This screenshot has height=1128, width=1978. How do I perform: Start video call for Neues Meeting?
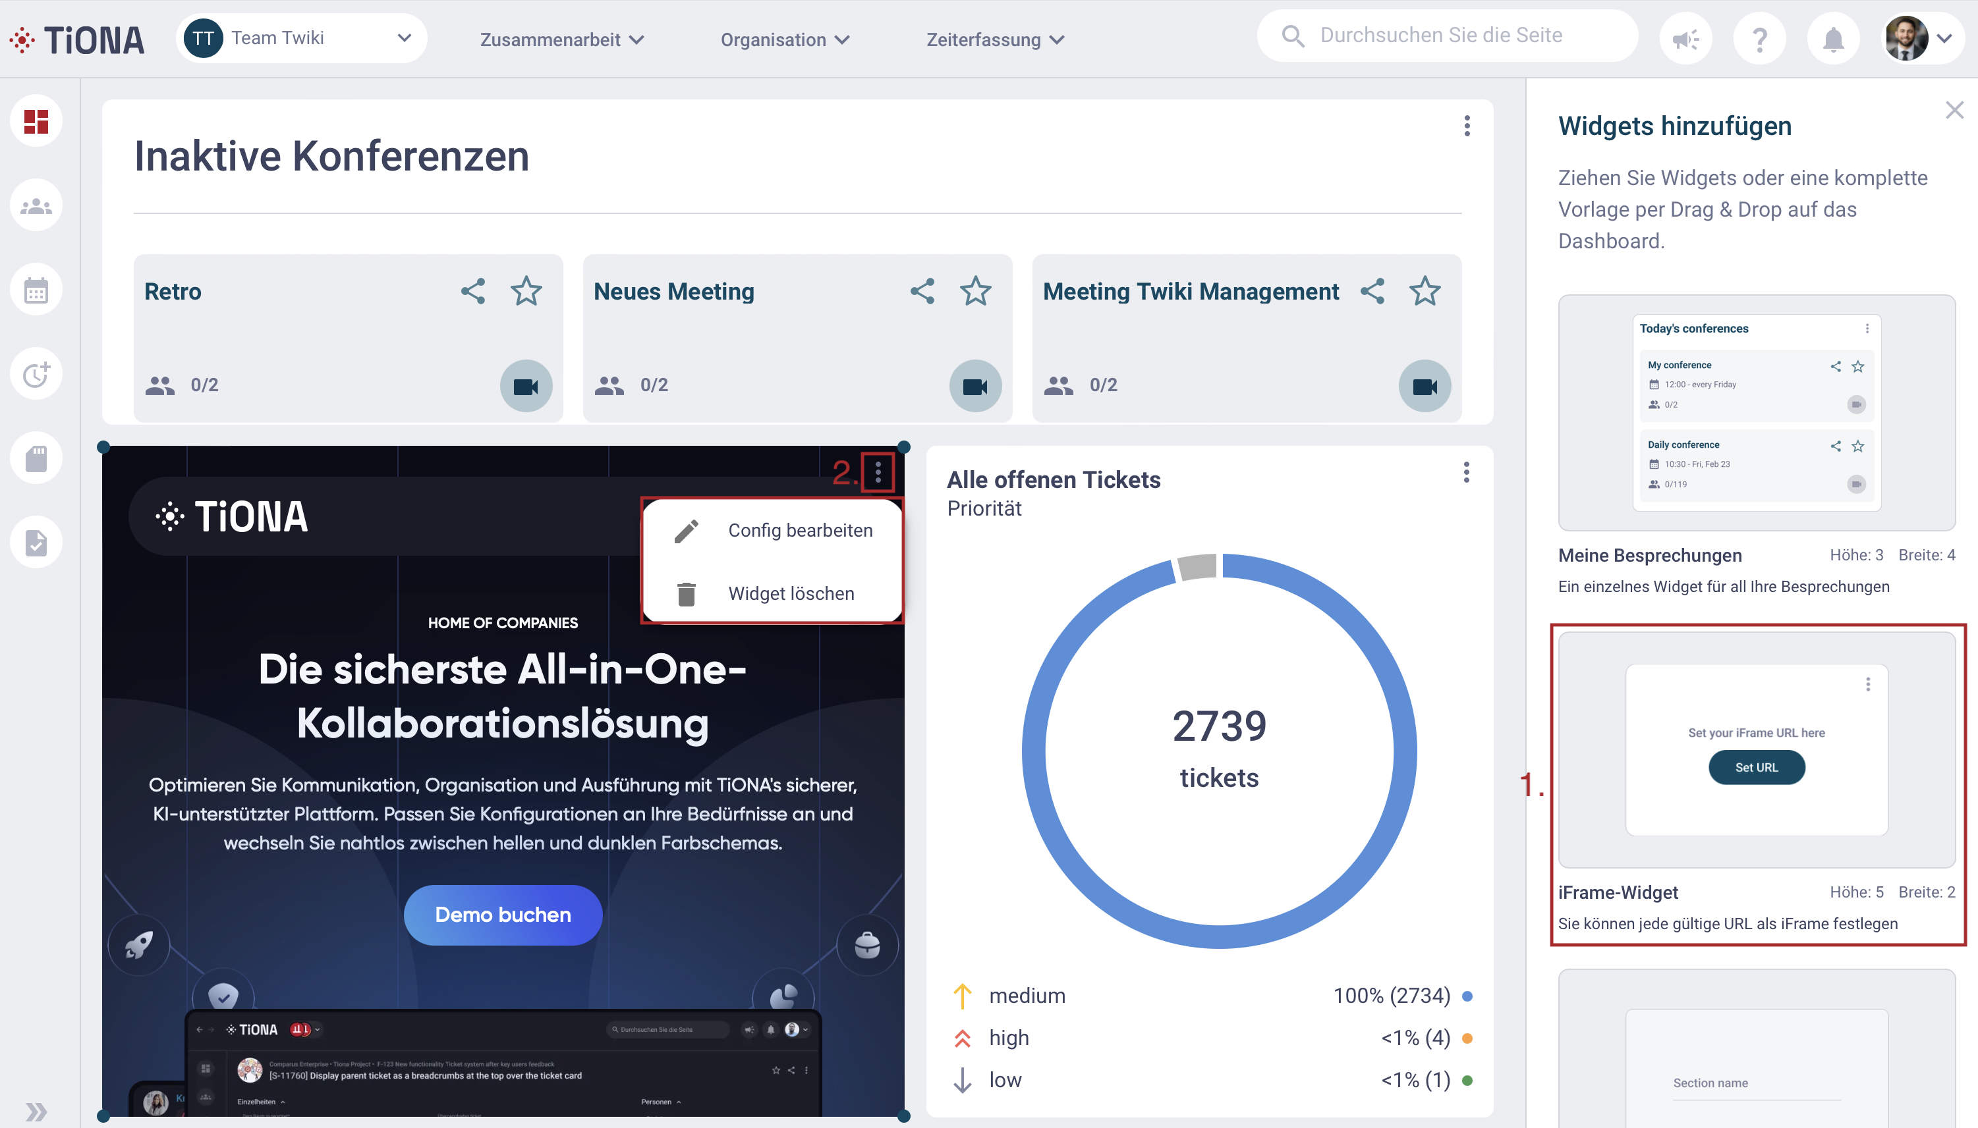pyautogui.click(x=976, y=386)
